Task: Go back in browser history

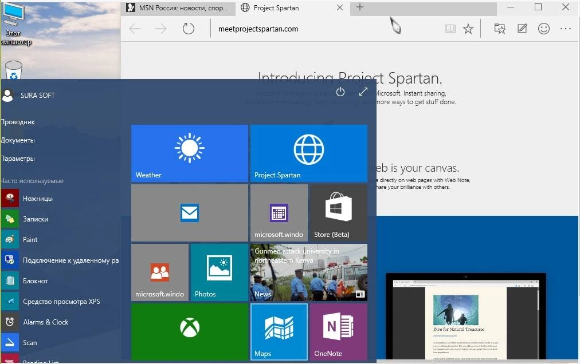Action: pyautogui.click(x=135, y=29)
